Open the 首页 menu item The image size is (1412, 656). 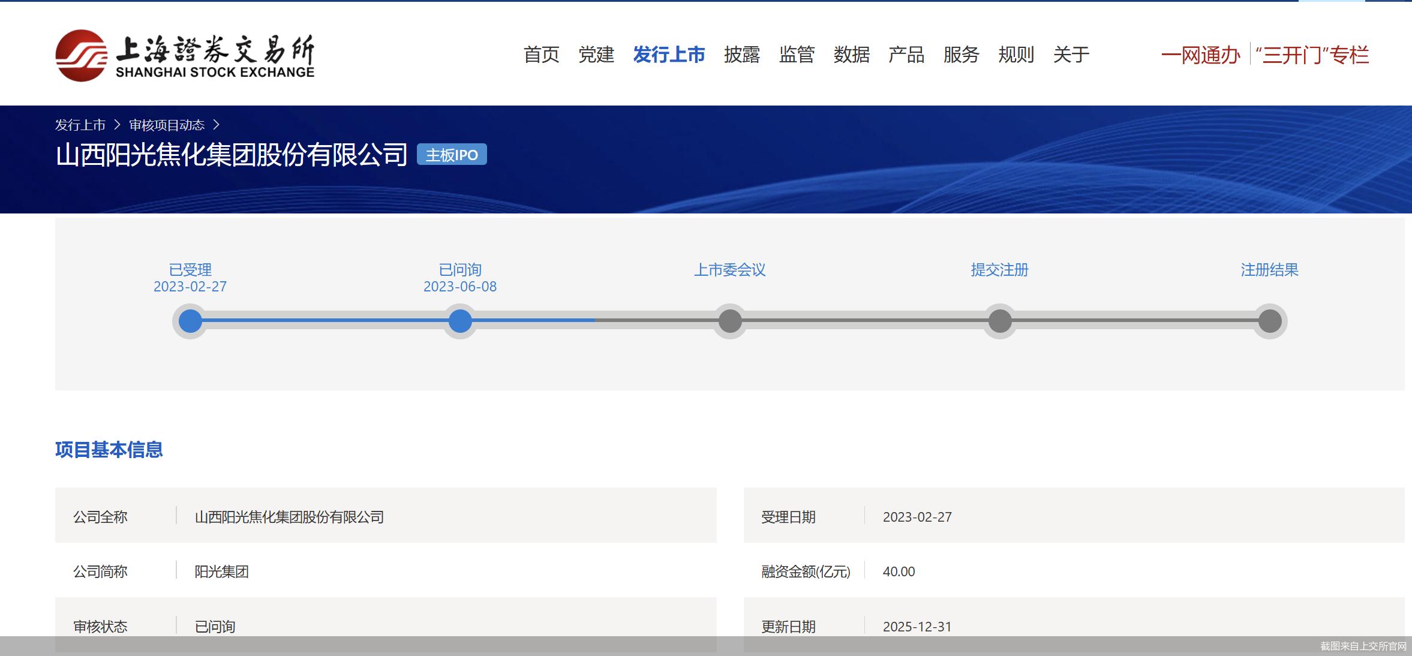click(x=541, y=55)
